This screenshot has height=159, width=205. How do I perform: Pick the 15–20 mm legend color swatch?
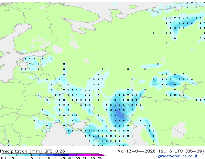coord(50,155)
